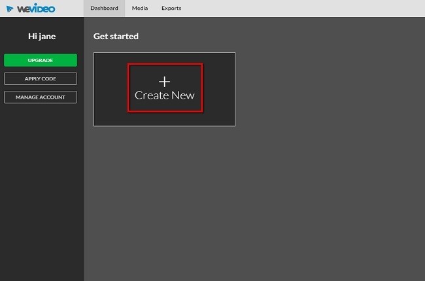The height and width of the screenshot is (281, 425).
Task: Switch to the Media tab
Action: pos(139,8)
